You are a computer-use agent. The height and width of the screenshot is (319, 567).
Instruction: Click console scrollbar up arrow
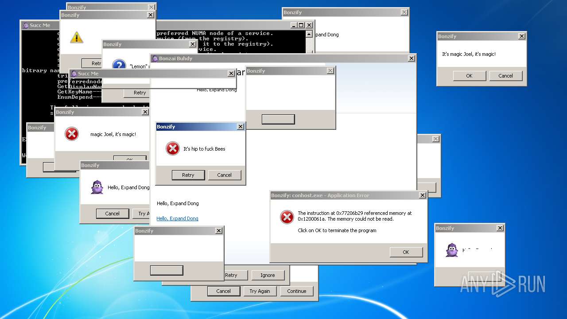[309, 34]
